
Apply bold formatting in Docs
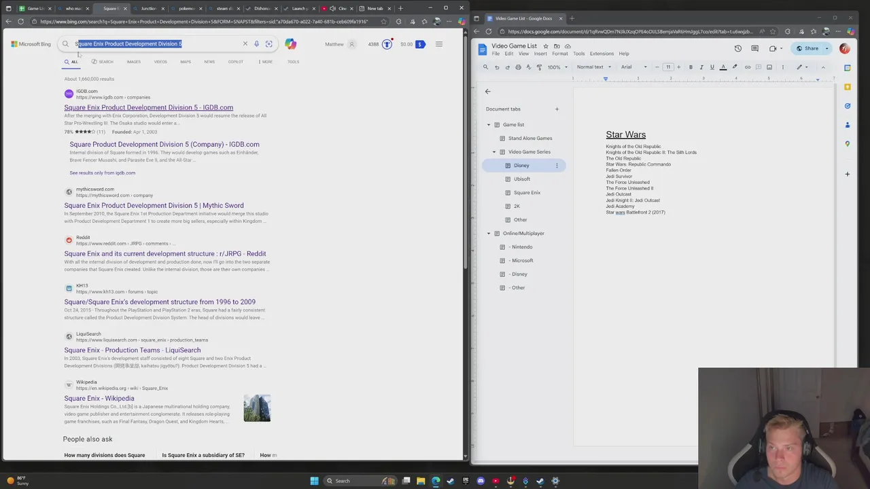tap(691, 67)
